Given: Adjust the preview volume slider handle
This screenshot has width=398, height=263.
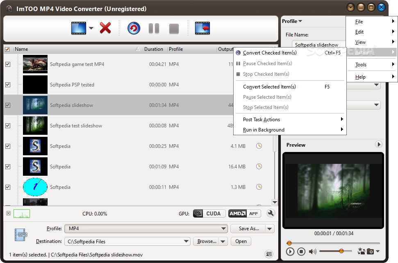Looking at the screenshot, I should pyautogui.click(x=341, y=251).
